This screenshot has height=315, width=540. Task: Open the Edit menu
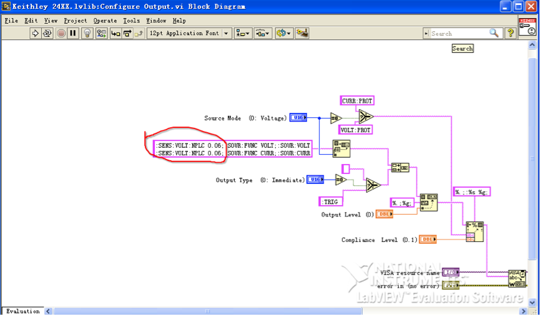click(31, 21)
